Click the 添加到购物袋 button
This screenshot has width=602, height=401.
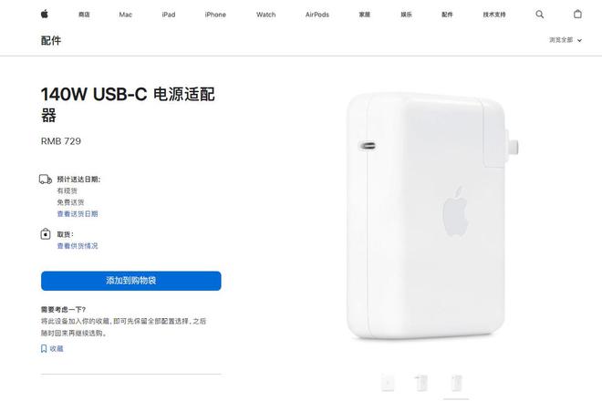pos(131,281)
